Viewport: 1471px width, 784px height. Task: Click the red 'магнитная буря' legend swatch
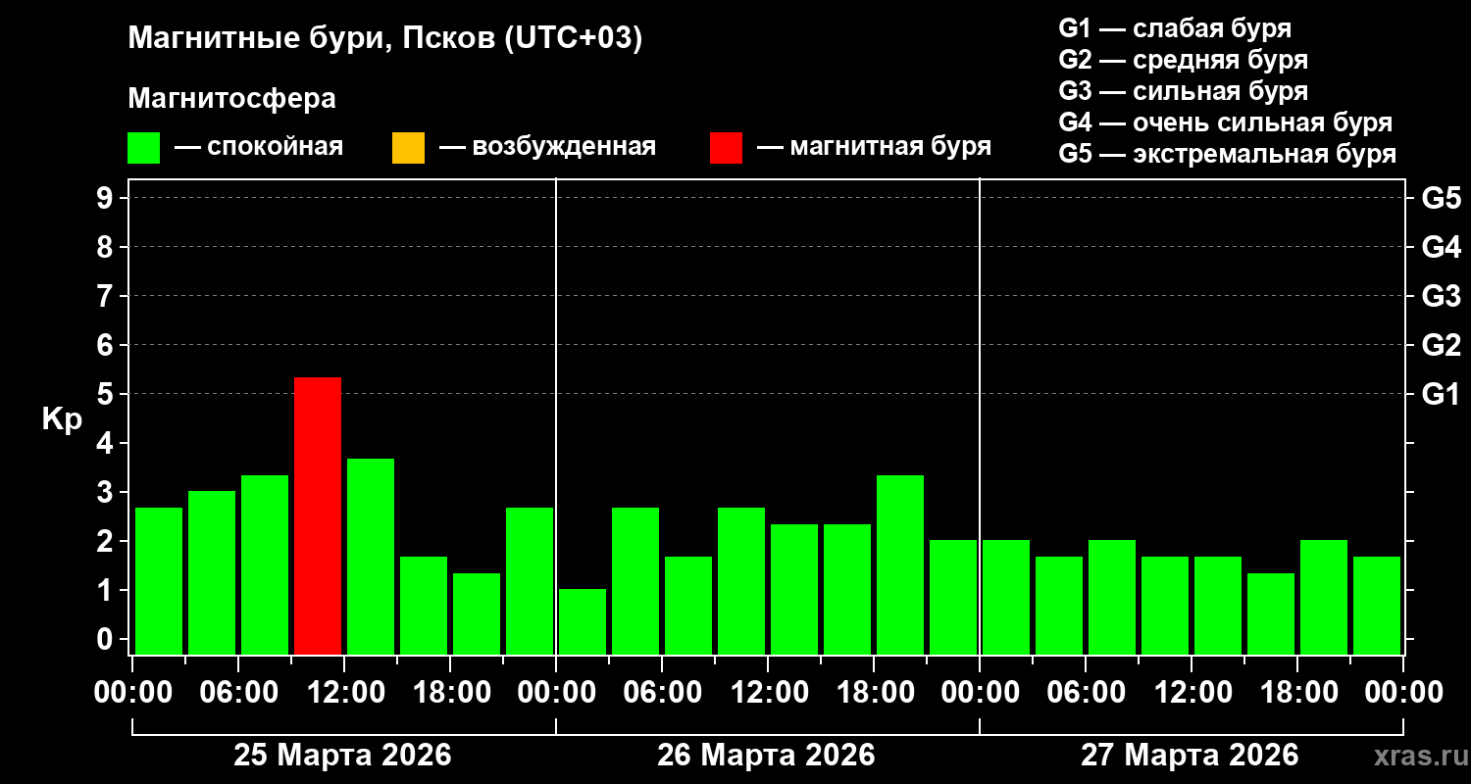(x=726, y=148)
